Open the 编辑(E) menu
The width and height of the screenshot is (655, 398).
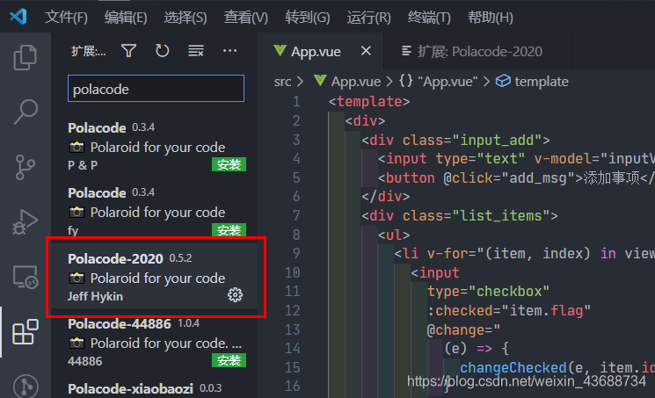pyautogui.click(x=126, y=17)
